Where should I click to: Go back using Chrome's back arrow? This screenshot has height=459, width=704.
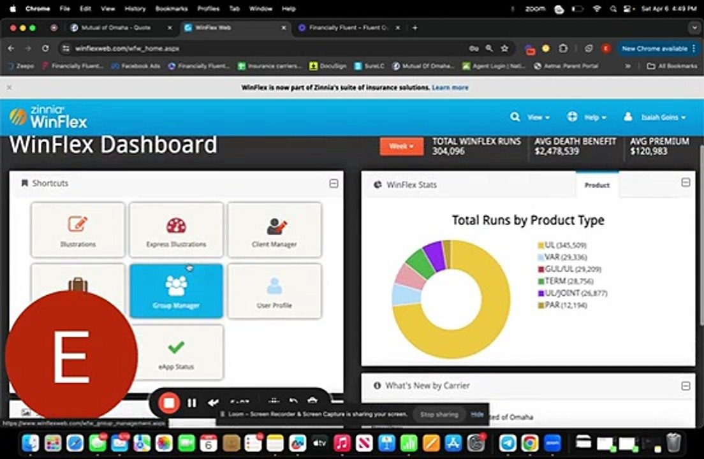coord(11,48)
